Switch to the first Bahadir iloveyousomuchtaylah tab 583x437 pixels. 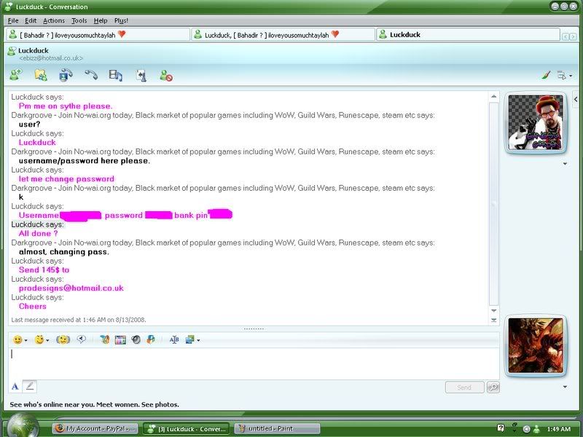(98, 35)
